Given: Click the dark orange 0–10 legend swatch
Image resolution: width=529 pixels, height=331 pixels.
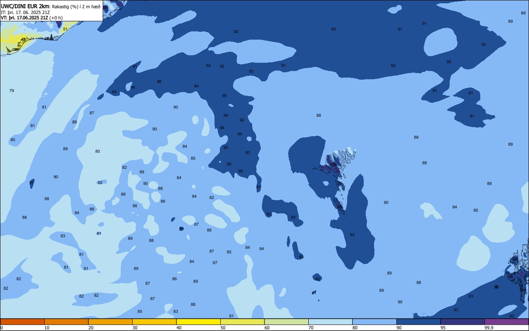Looking at the screenshot, I should (22, 322).
